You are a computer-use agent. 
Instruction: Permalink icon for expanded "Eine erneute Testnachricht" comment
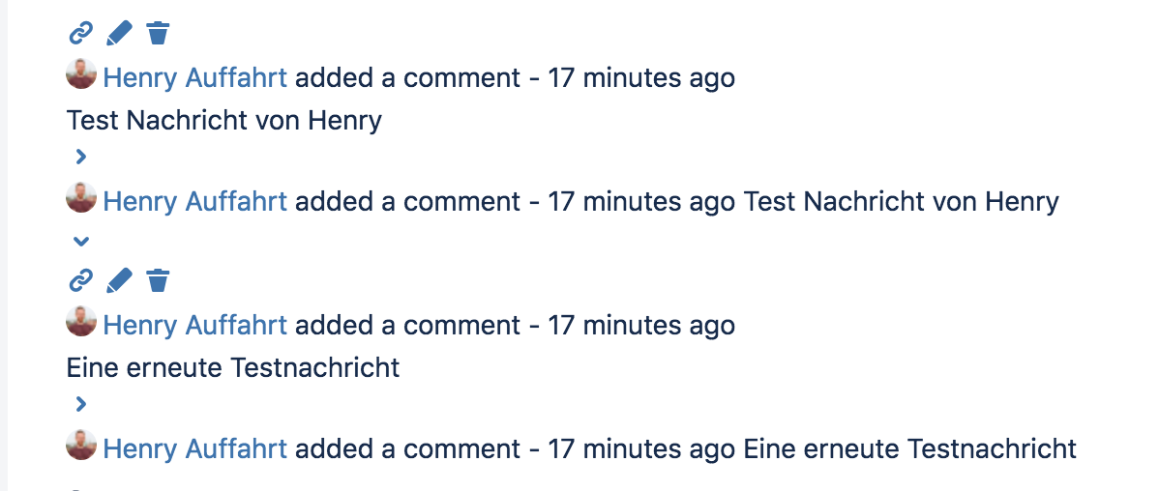pyautogui.click(x=80, y=280)
